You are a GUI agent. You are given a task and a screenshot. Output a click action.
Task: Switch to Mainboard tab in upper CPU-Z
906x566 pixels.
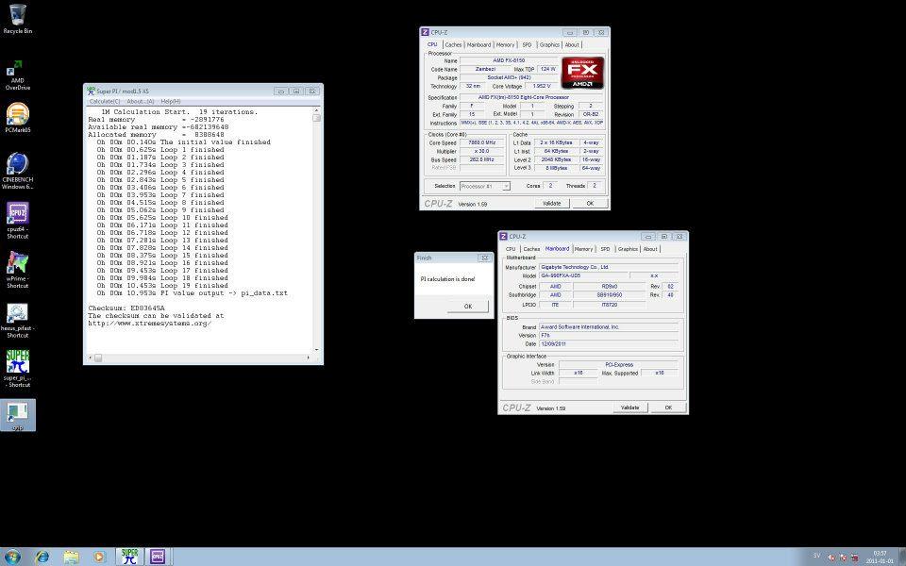pyautogui.click(x=479, y=44)
